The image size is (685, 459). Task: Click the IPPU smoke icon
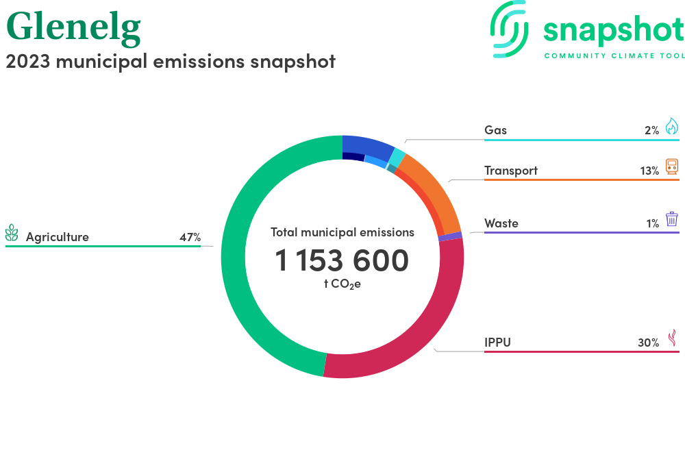[672, 338]
